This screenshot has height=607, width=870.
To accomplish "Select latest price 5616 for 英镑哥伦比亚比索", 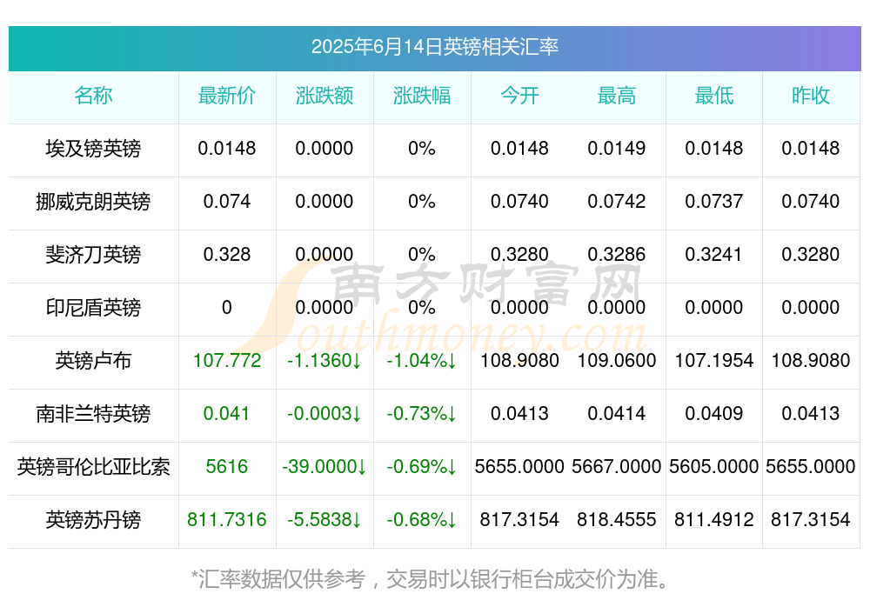I will coord(227,467).
